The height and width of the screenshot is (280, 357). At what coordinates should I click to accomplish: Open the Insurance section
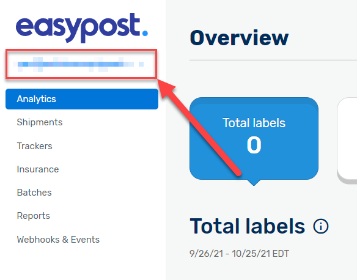(38, 169)
